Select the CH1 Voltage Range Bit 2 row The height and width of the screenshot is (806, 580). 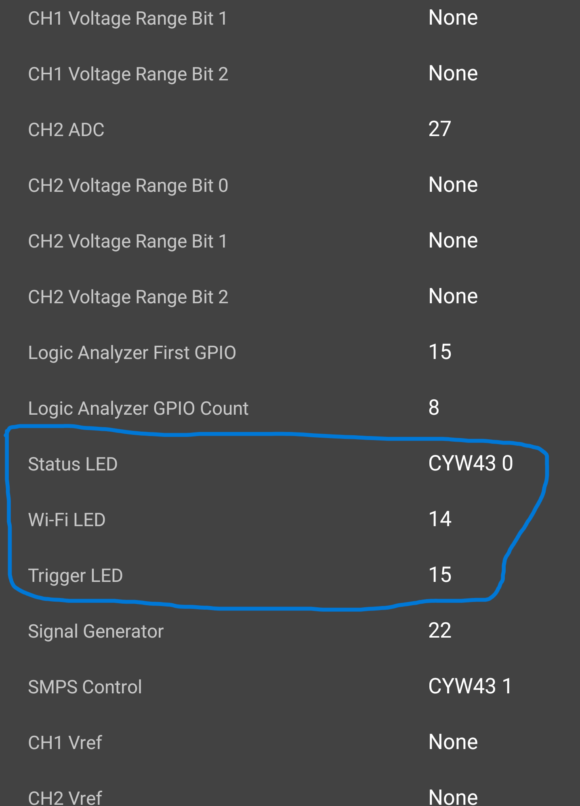(x=290, y=74)
